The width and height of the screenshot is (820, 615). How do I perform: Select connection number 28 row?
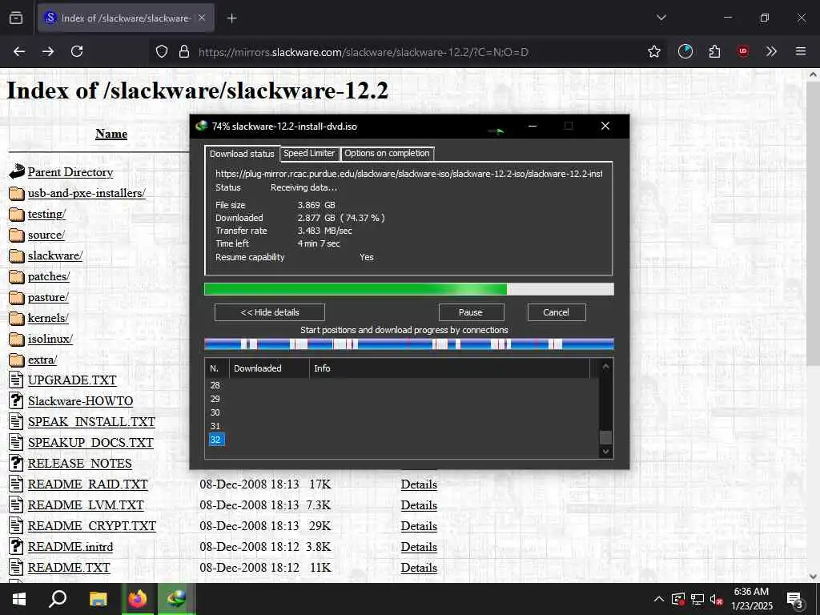click(x=400, y=385)
